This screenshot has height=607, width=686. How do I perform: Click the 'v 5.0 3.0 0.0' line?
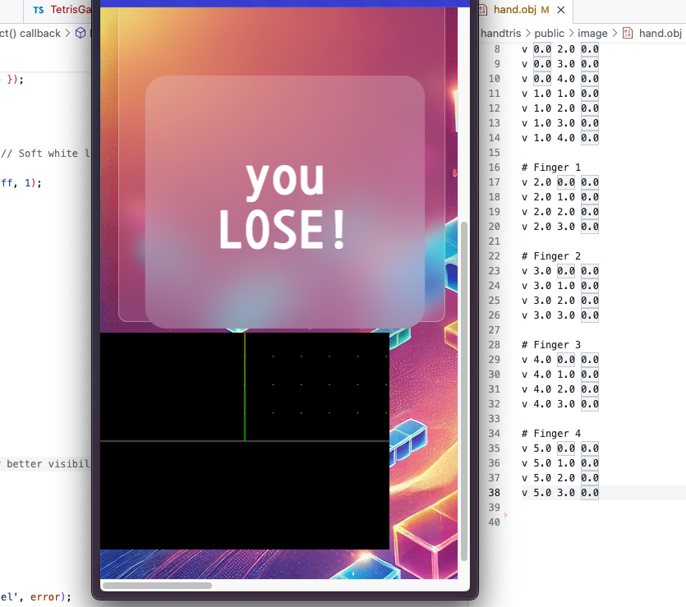tap(560, 493)
